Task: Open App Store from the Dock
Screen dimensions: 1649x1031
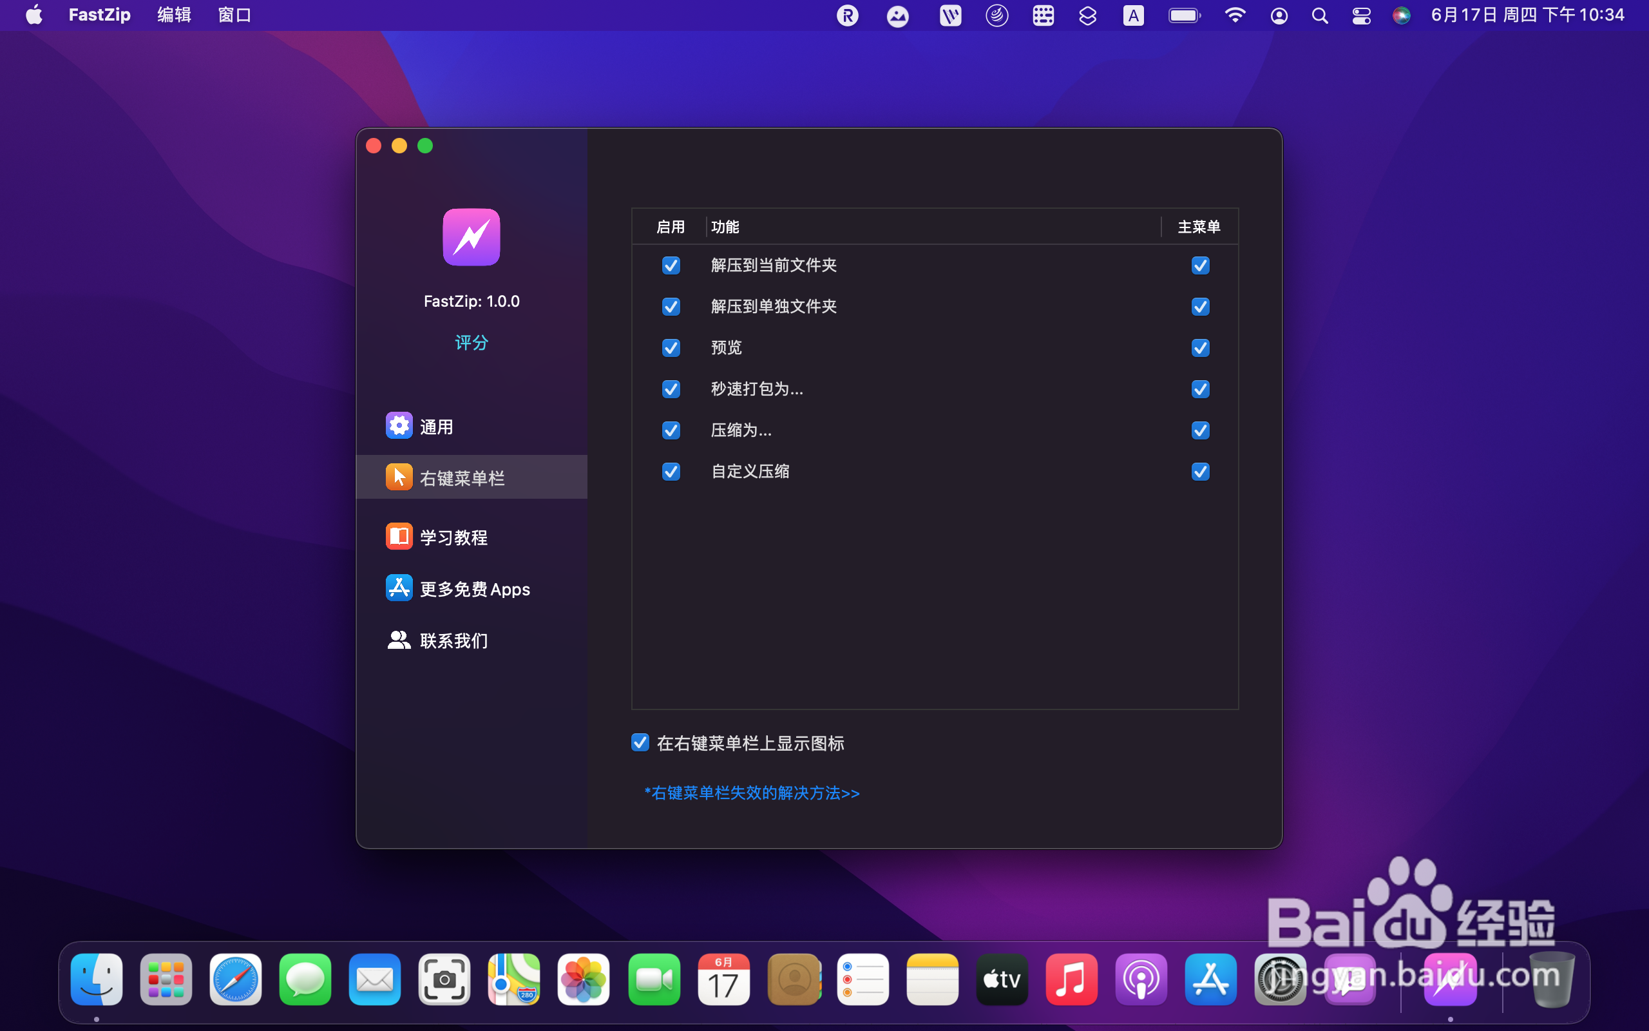Action: (x=1210, y=979)
